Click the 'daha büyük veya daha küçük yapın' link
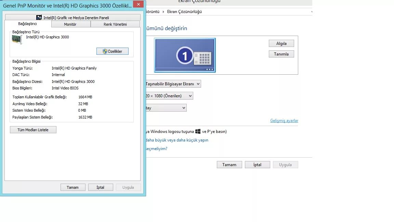 pyautogui.click(x=177, y=140)
